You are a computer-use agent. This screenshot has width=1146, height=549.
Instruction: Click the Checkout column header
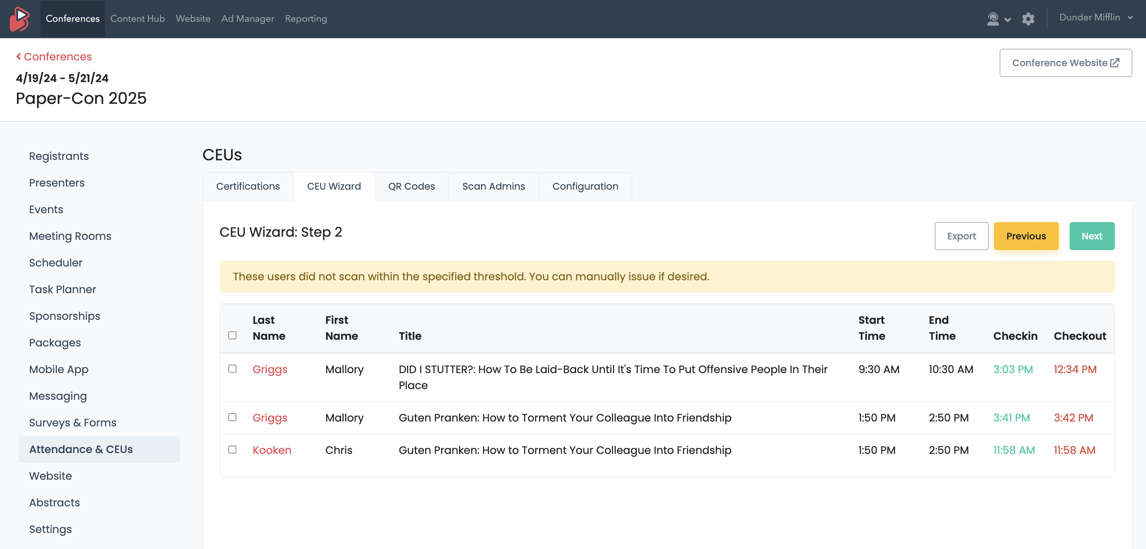click(x=1079, y=336)
